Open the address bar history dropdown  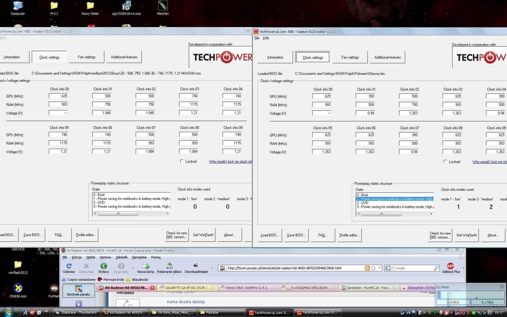380,268
